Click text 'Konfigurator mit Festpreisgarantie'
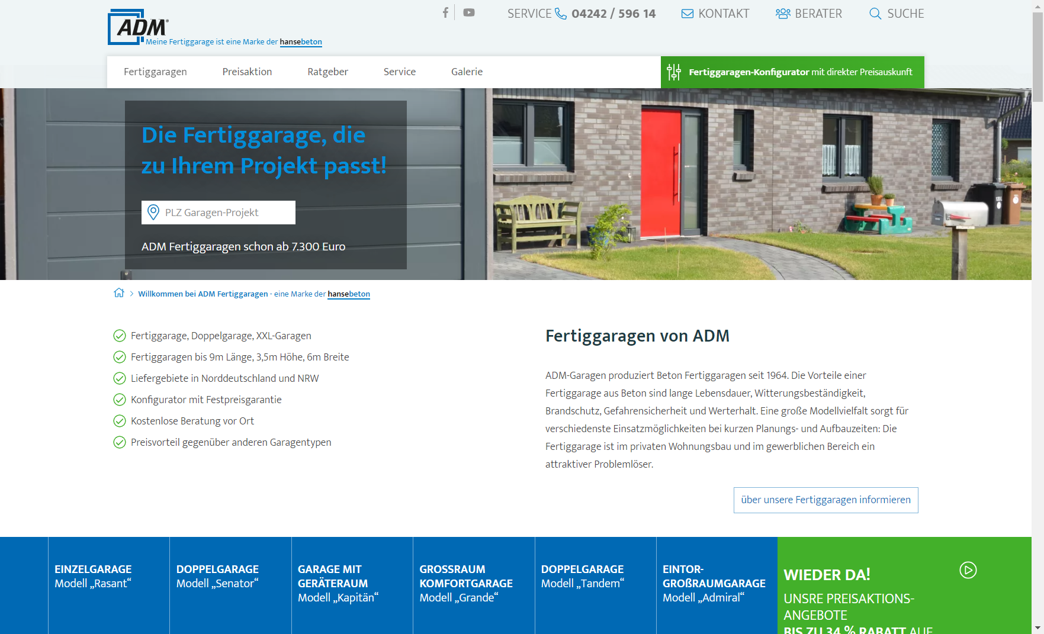This screenshot has width=1044, height=634. click(x=206, y=400)
